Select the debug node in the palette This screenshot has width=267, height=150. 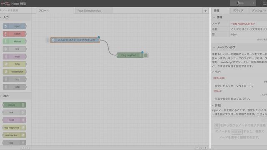(x=14, y=105)
